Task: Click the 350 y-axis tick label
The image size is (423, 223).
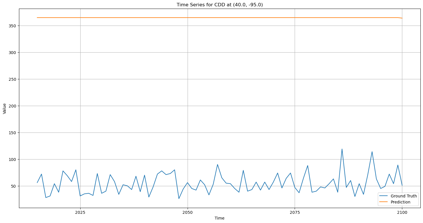Action: pos(13,26)
